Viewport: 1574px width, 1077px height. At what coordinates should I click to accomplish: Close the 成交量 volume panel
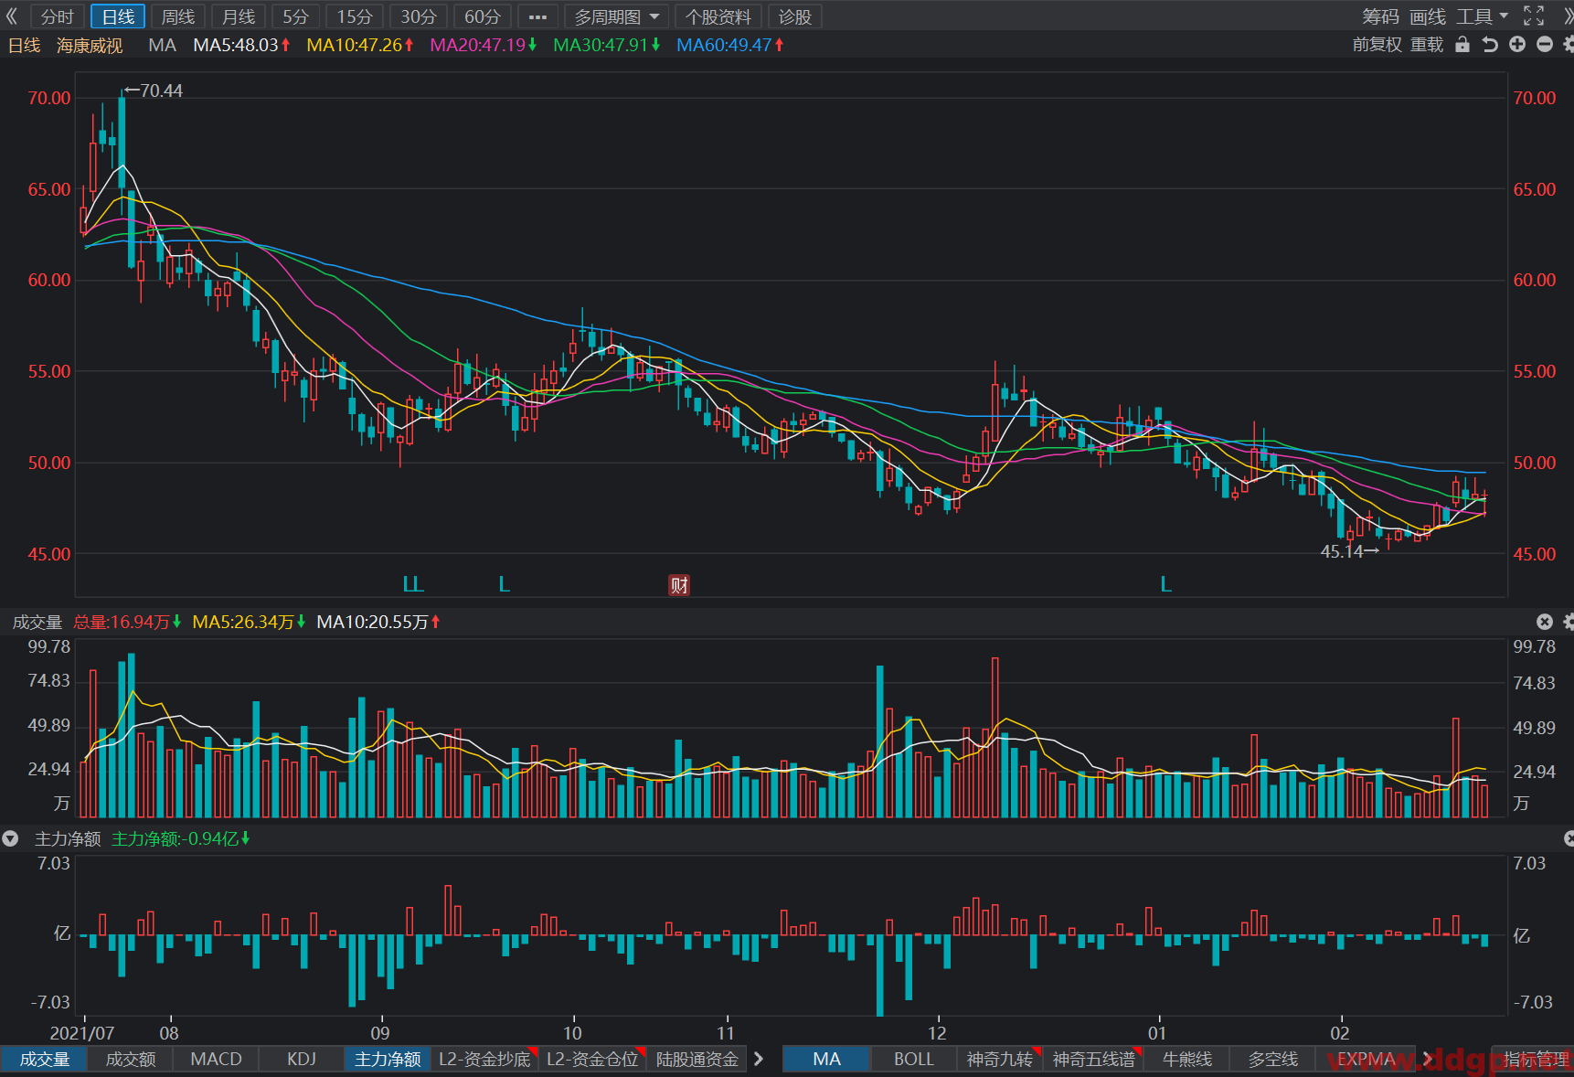pos(1545,622)
